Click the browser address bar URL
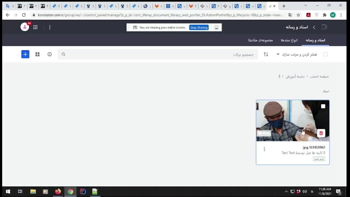 161,15
